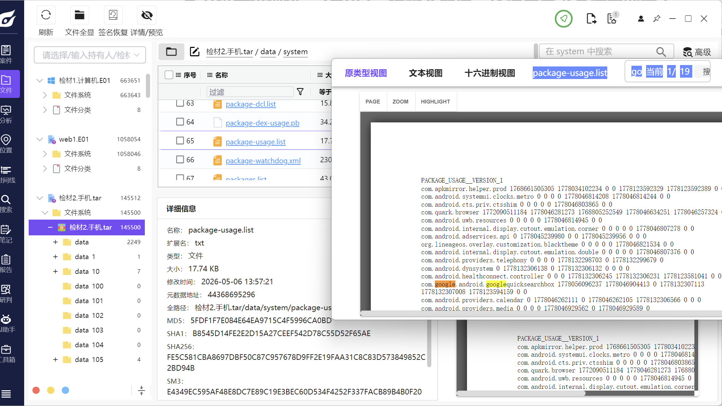Expand 文件系统 under web1.E01

tap(45, 154)
